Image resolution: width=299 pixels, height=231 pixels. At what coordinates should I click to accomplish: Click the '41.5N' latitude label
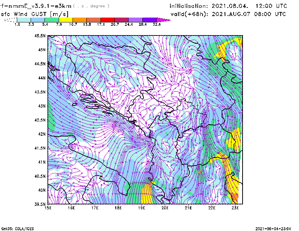[x=40, y=148]
